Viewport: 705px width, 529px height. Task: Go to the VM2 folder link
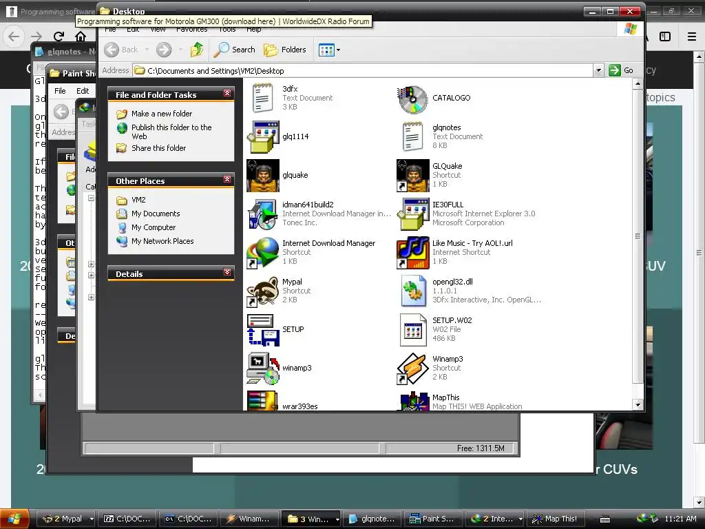(138, 200)
